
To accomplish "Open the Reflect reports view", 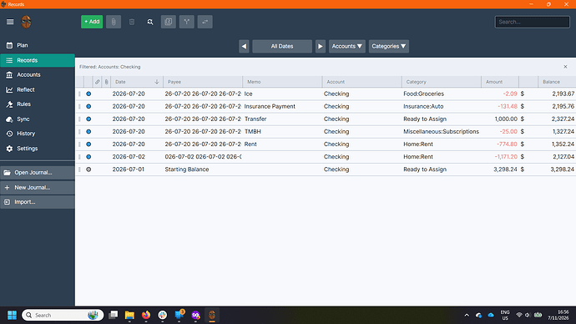I will tap(38, 89).
